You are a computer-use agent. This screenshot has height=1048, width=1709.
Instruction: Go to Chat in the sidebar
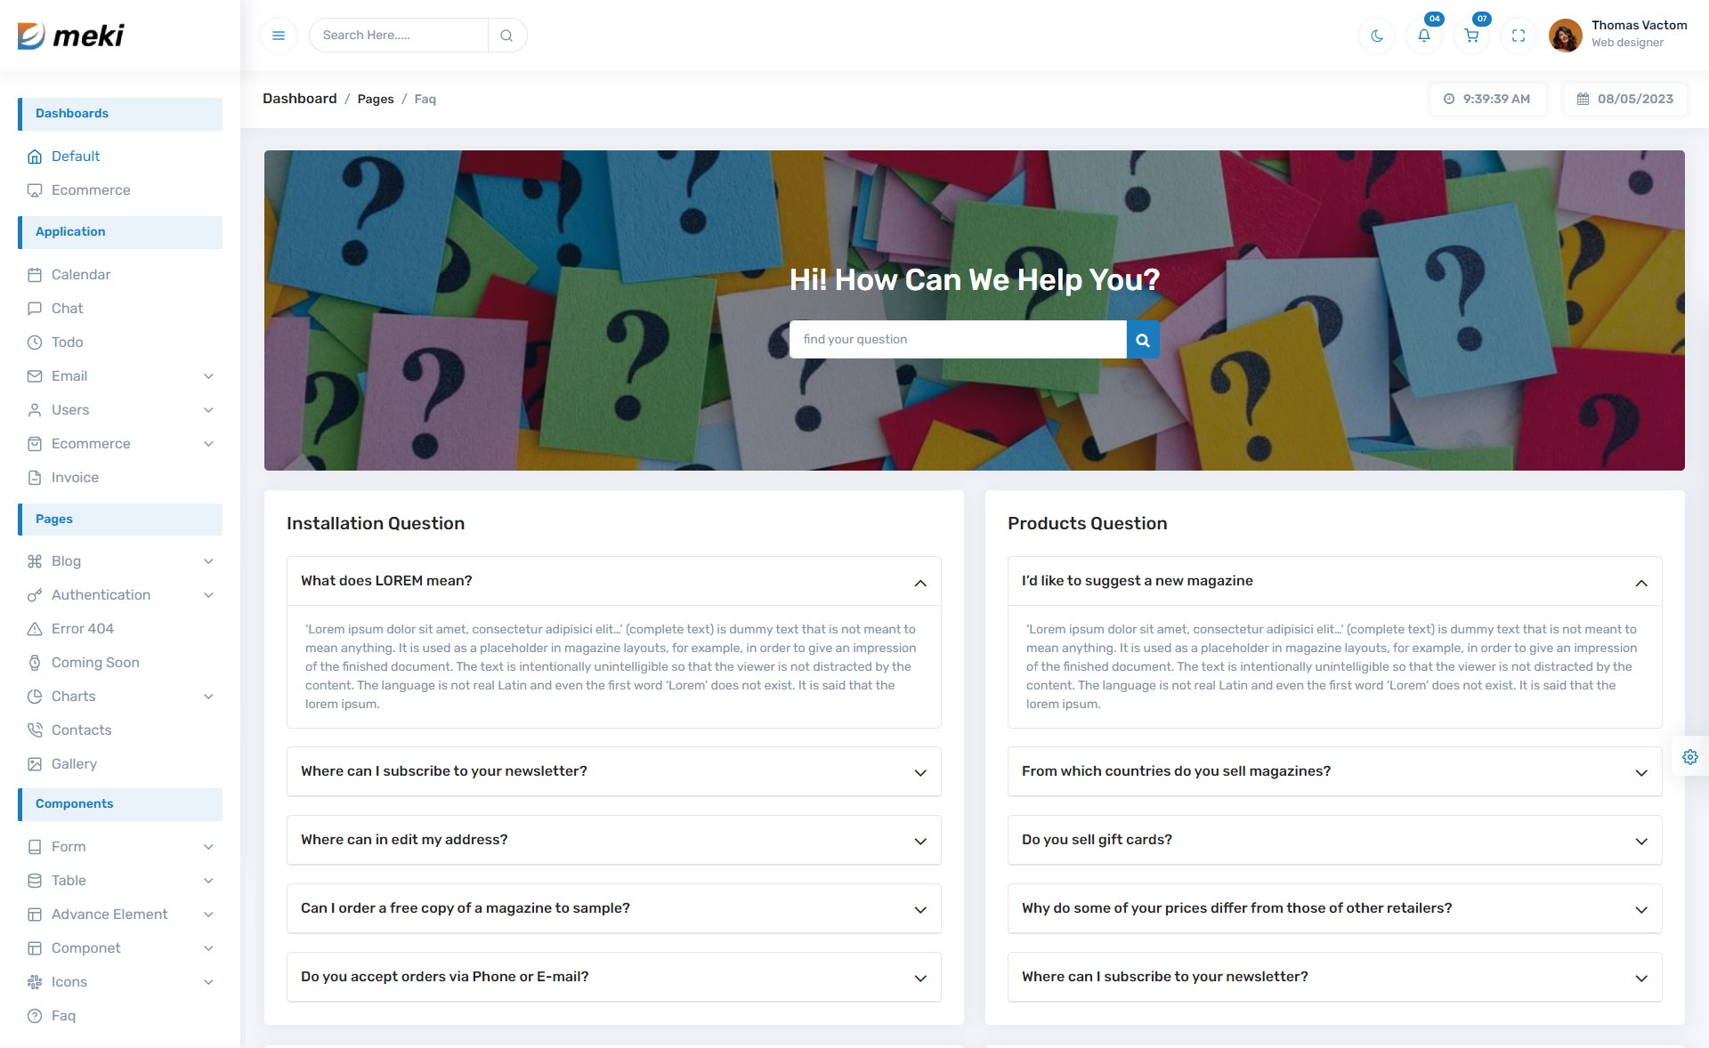point(67,309)
